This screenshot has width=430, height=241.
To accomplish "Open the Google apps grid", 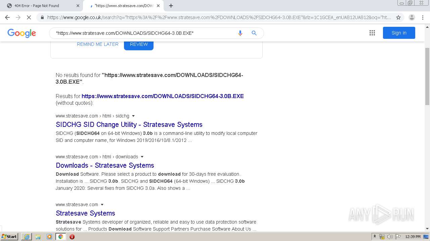I will click(x=372, y=33).
